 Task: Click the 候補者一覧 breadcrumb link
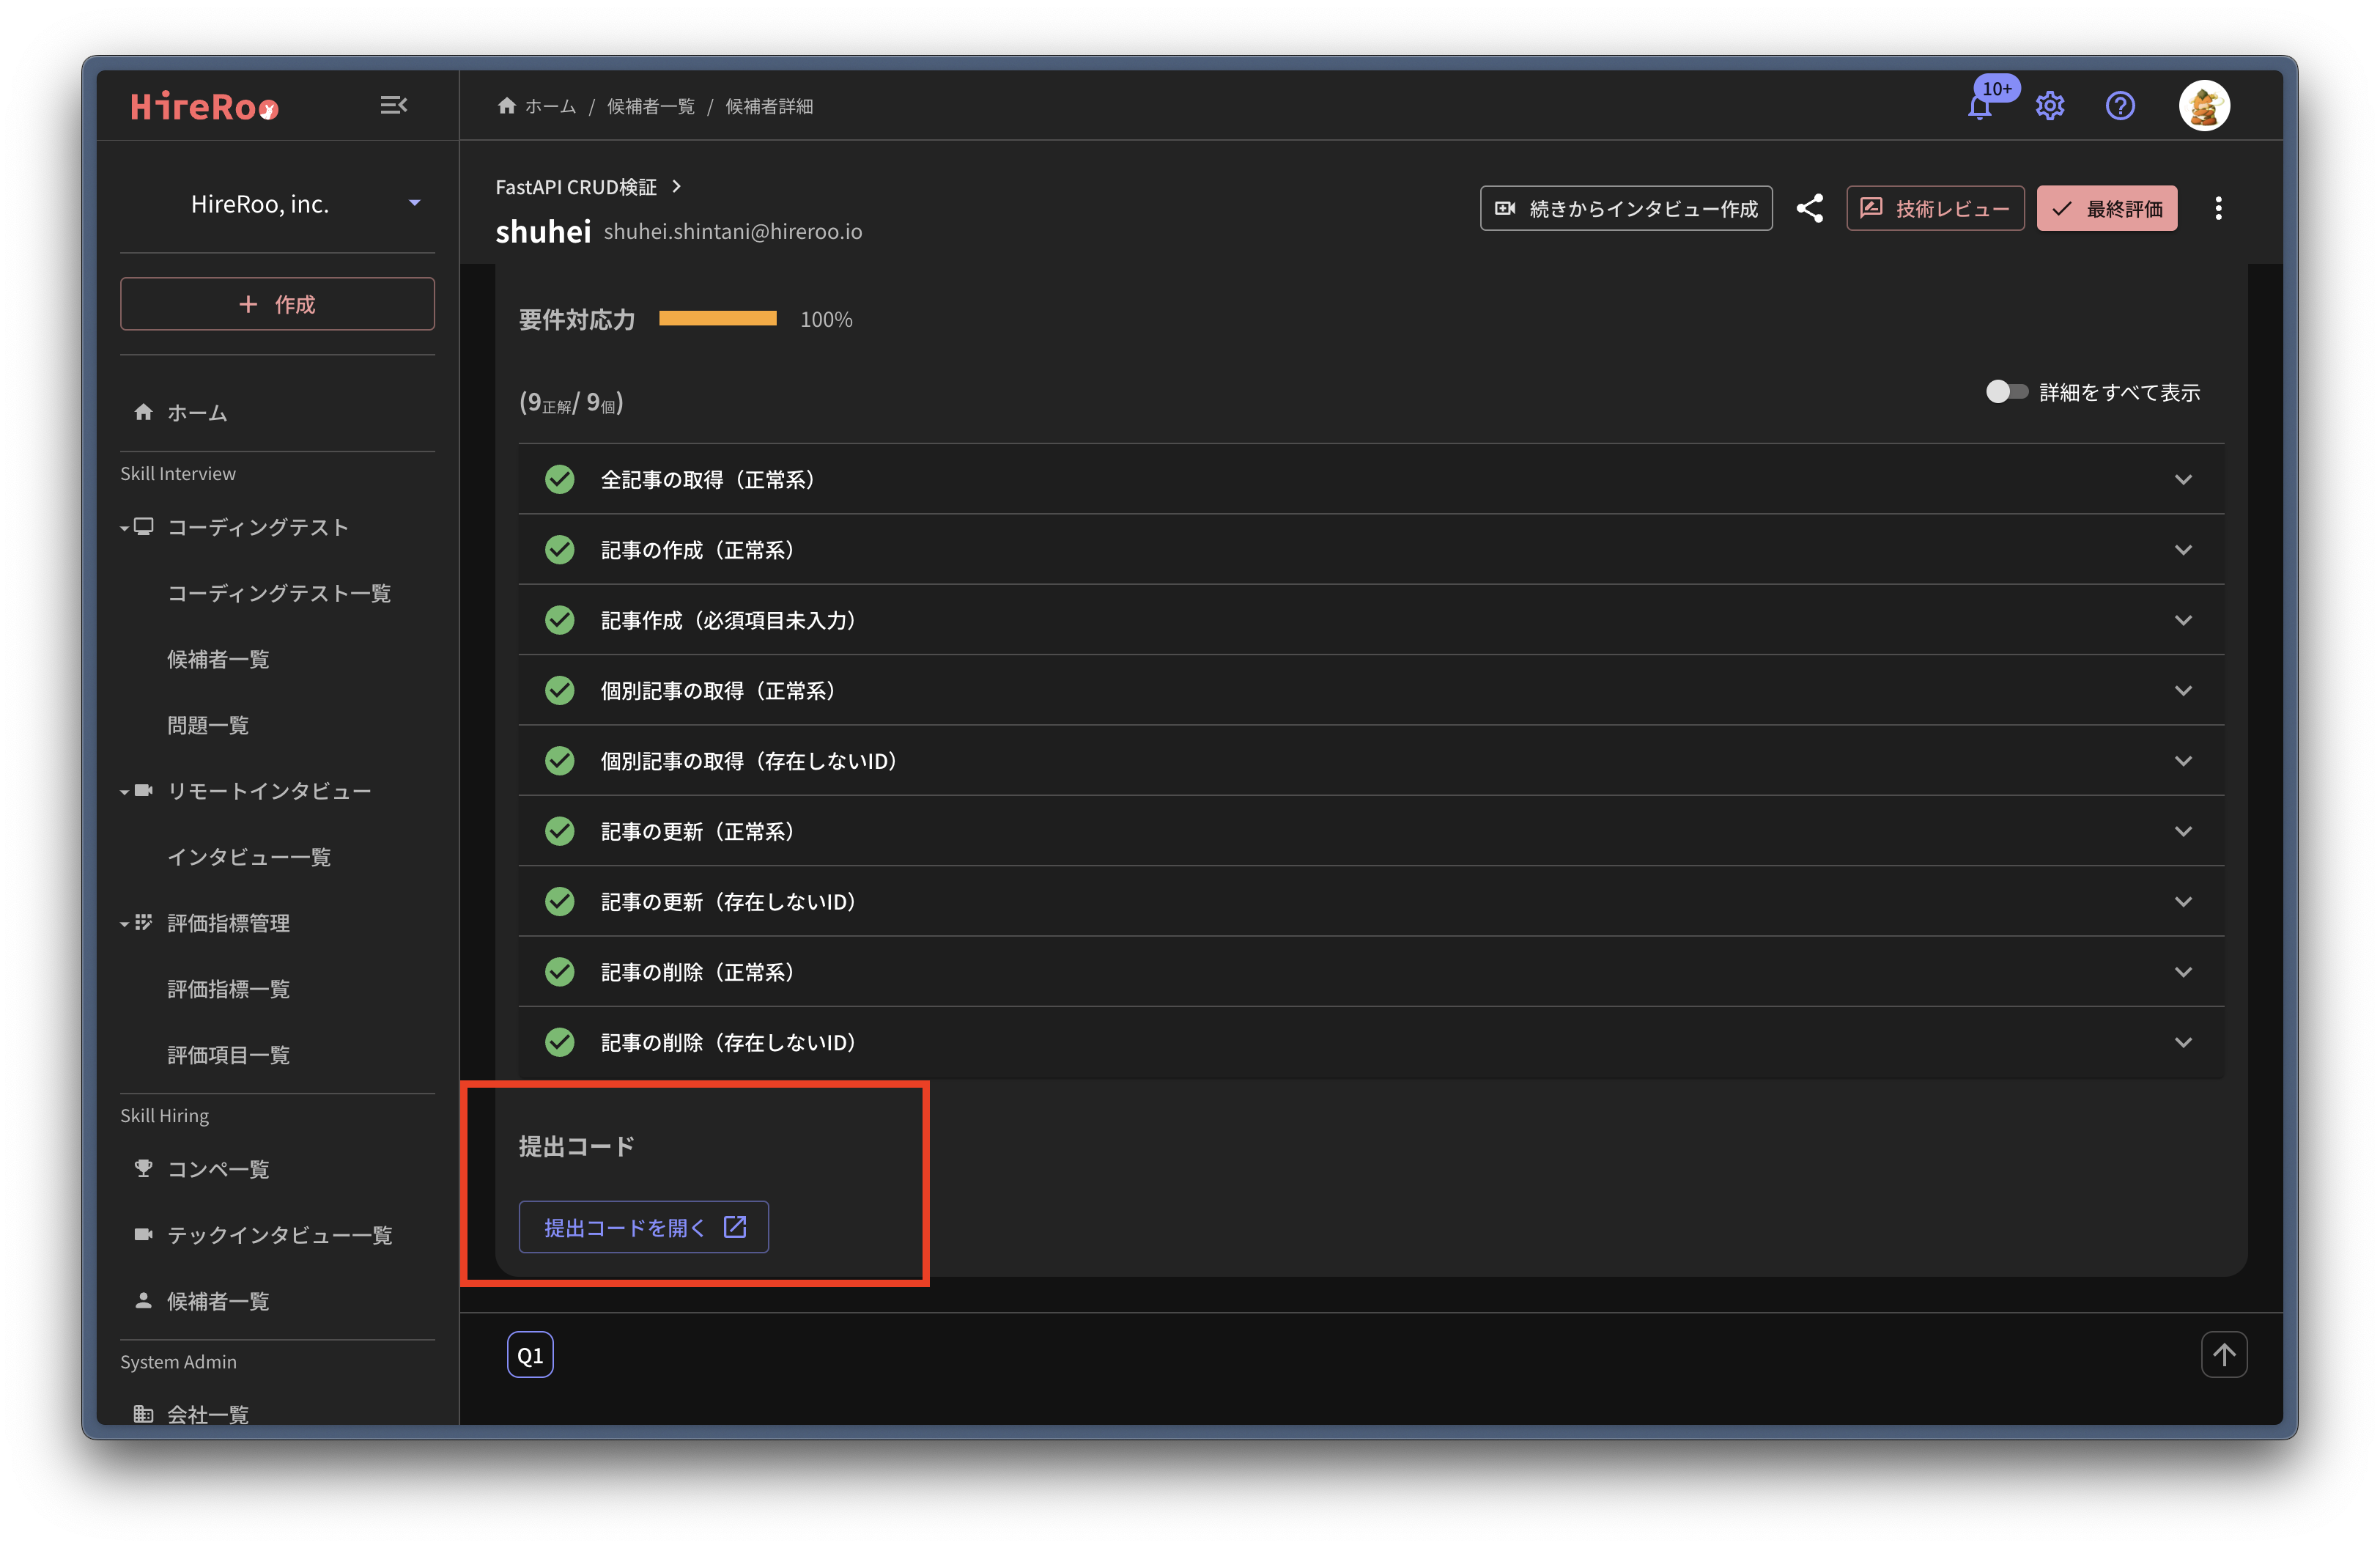(650, 106)
